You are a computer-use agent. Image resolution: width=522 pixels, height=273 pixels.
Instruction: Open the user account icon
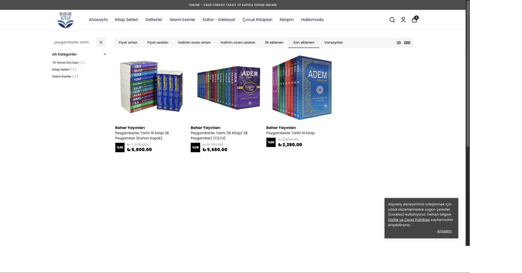tap(403, 20)
